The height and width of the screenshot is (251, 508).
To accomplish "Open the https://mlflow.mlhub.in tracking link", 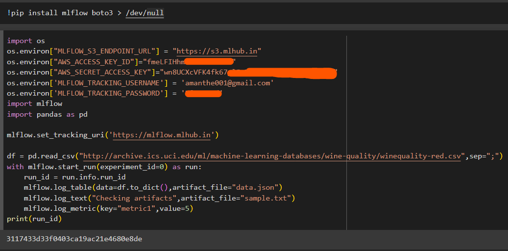I will 162,135.
